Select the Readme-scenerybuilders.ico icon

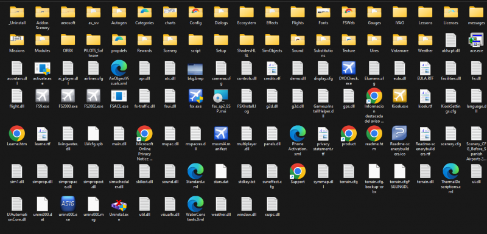tap(399, 133)
